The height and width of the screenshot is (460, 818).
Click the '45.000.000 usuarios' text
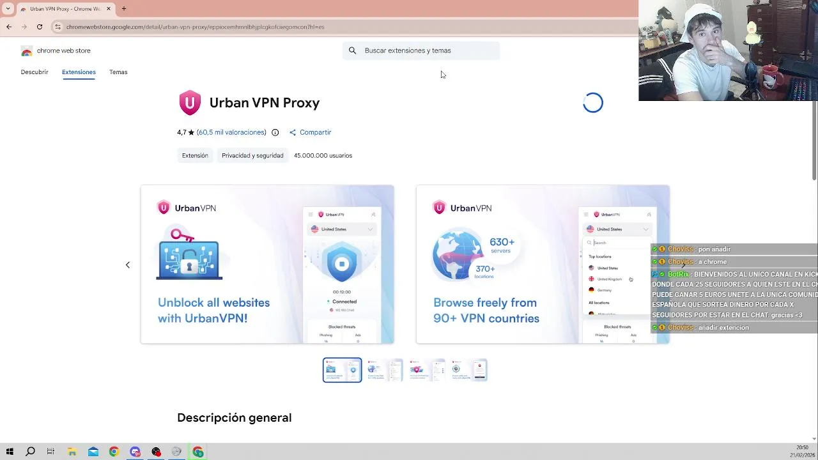(x=323, y=155)
